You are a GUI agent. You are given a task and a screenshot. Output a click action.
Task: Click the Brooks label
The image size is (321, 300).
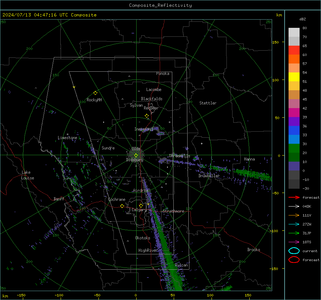click(x=254, y=250)
